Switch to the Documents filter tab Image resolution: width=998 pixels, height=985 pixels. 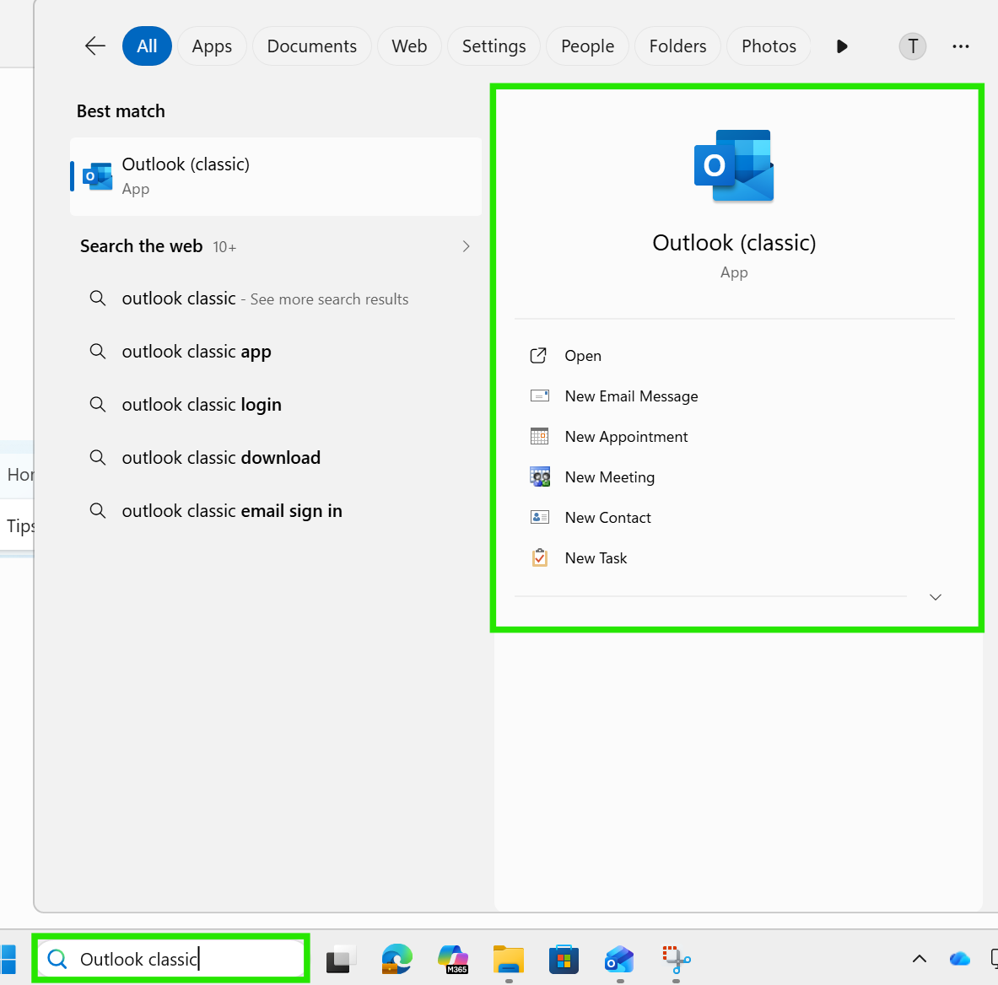click(312, 46)
